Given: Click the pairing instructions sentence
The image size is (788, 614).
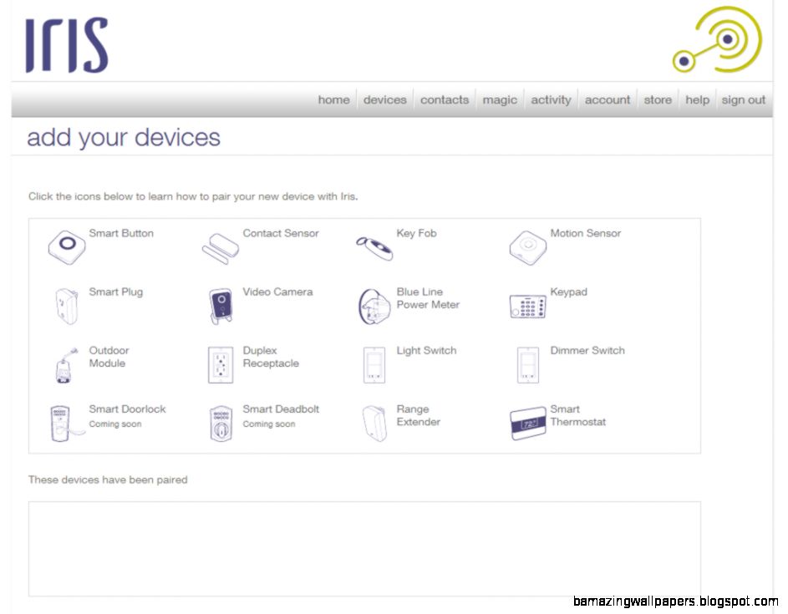Looking at the screenshot, I should pos(193,196).
